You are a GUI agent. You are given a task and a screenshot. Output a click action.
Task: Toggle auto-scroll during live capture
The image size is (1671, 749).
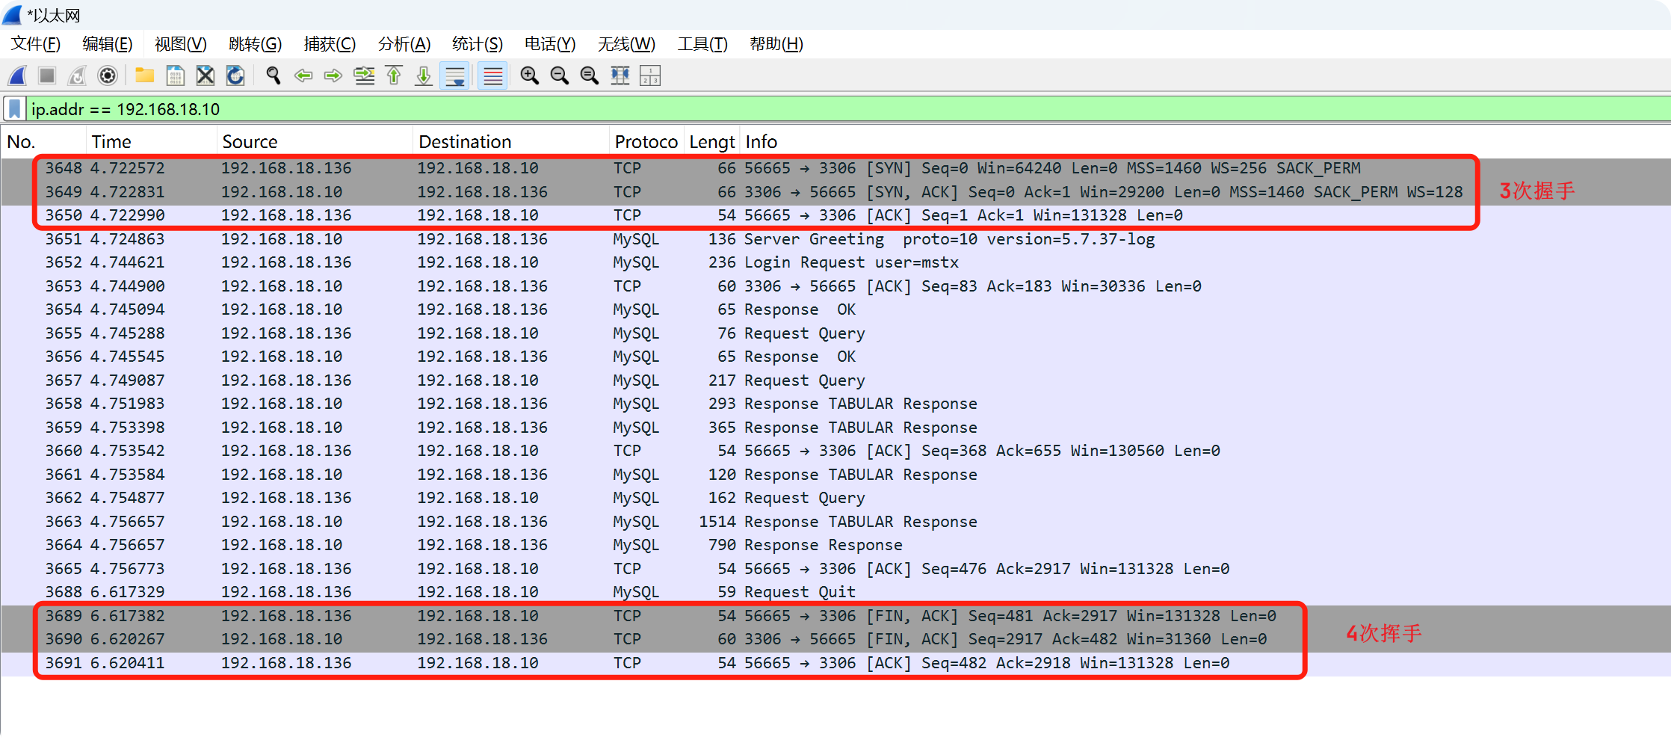pyautogui.click(x=454, y=75)
